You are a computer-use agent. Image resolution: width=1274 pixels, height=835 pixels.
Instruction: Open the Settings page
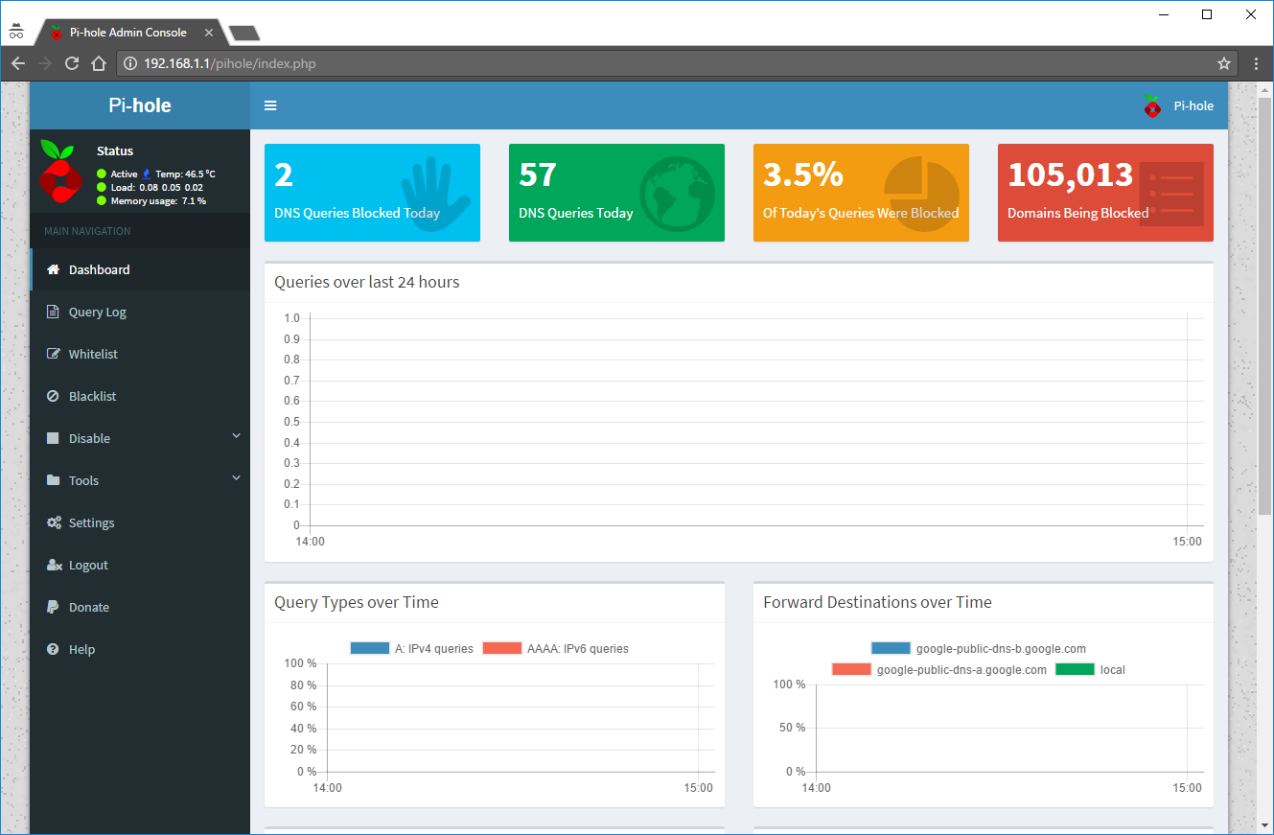point(140,522)
